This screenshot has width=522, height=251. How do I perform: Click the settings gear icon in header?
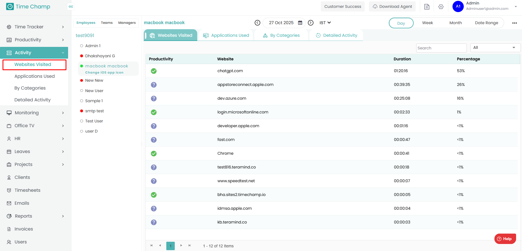pyautogui.click(x=441, y=7)
